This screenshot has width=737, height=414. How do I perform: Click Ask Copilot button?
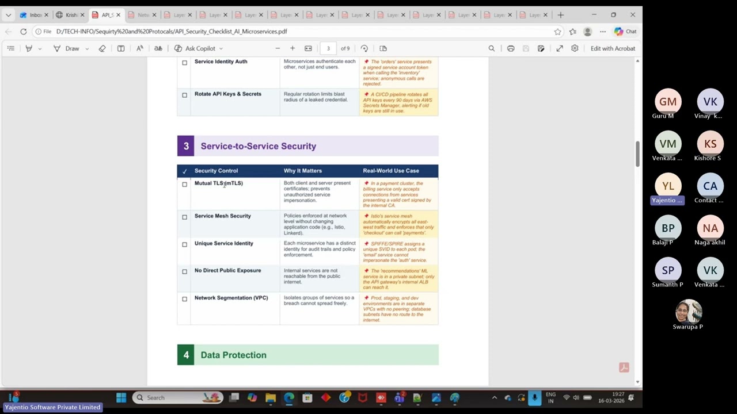click(x=198, y=48)
